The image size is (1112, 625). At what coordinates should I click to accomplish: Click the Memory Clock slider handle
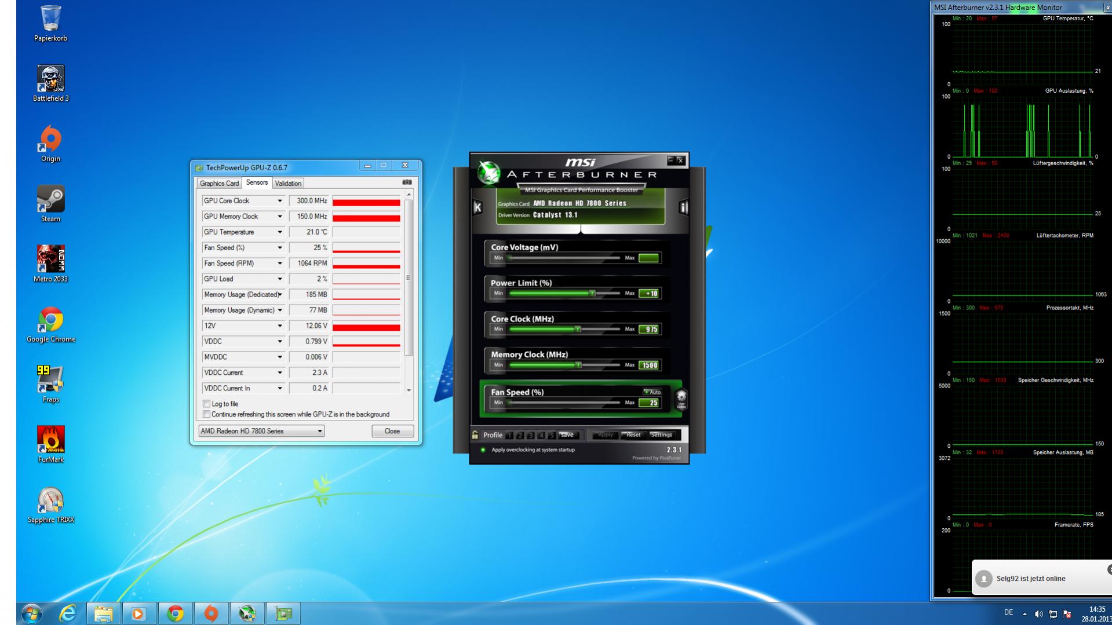coord(578,365)
